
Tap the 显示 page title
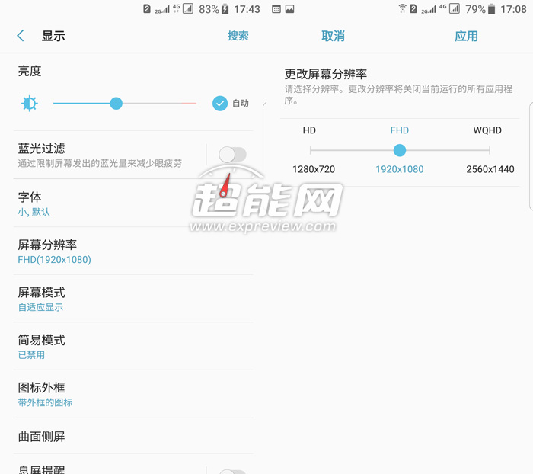coord(53,36)
